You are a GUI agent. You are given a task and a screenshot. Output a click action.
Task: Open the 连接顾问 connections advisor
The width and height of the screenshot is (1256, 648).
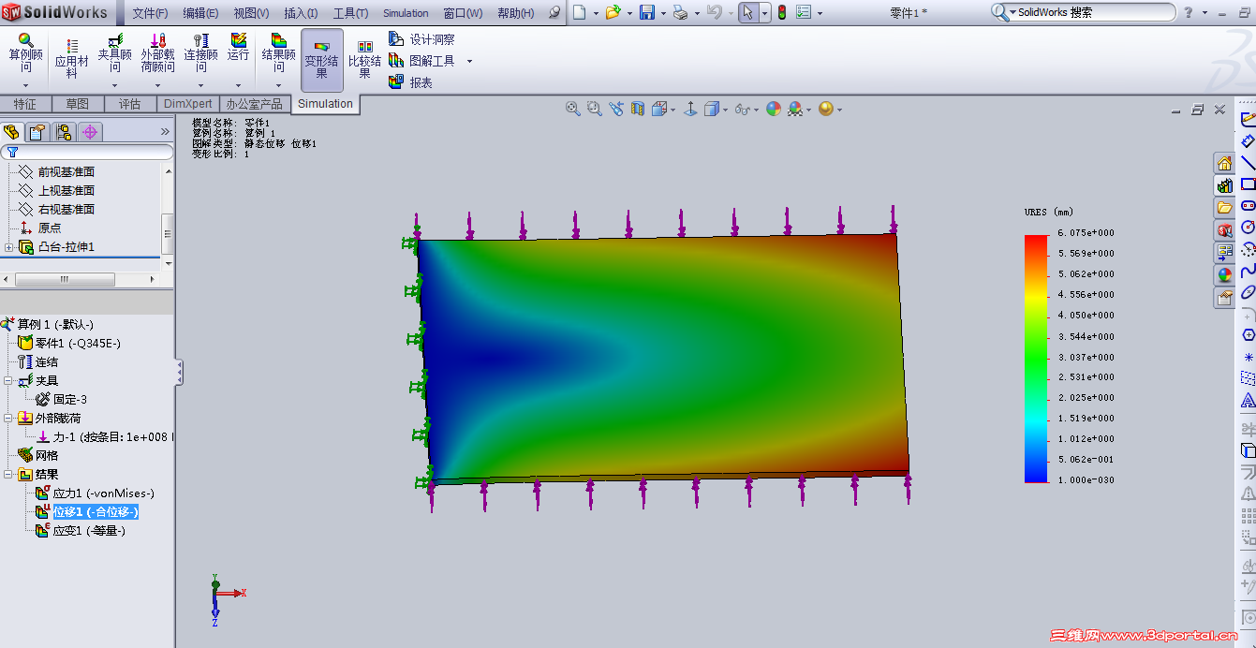tap(200, 53)
